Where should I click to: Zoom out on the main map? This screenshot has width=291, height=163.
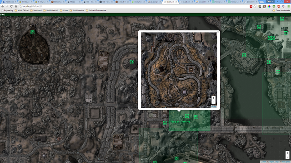click(x=287, y=157)
